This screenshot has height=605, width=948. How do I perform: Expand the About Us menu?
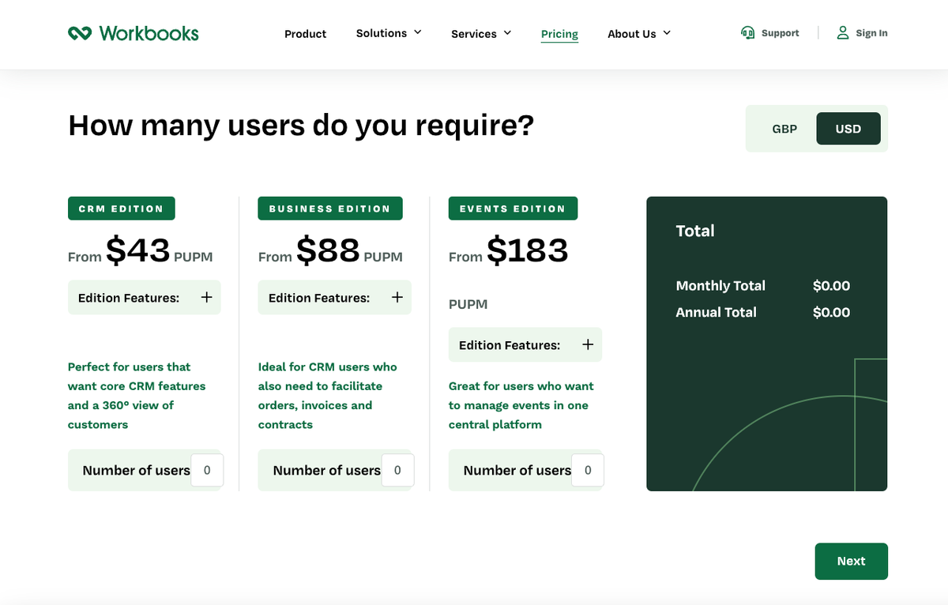pyautogui.click(x=638, y=33)
